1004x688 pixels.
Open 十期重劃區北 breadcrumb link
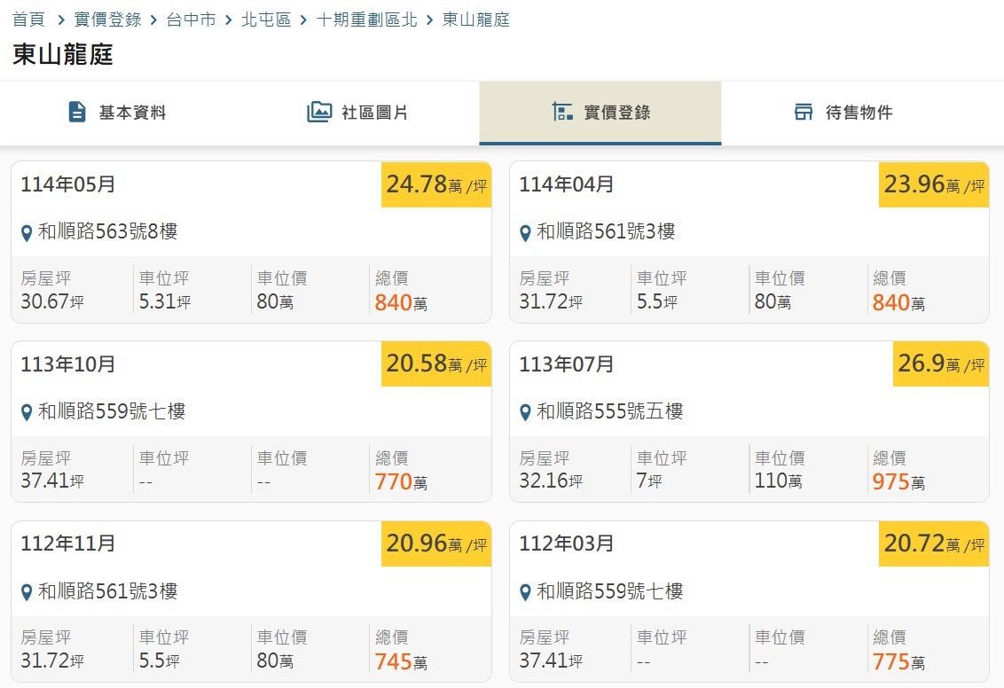click(366, 20)
